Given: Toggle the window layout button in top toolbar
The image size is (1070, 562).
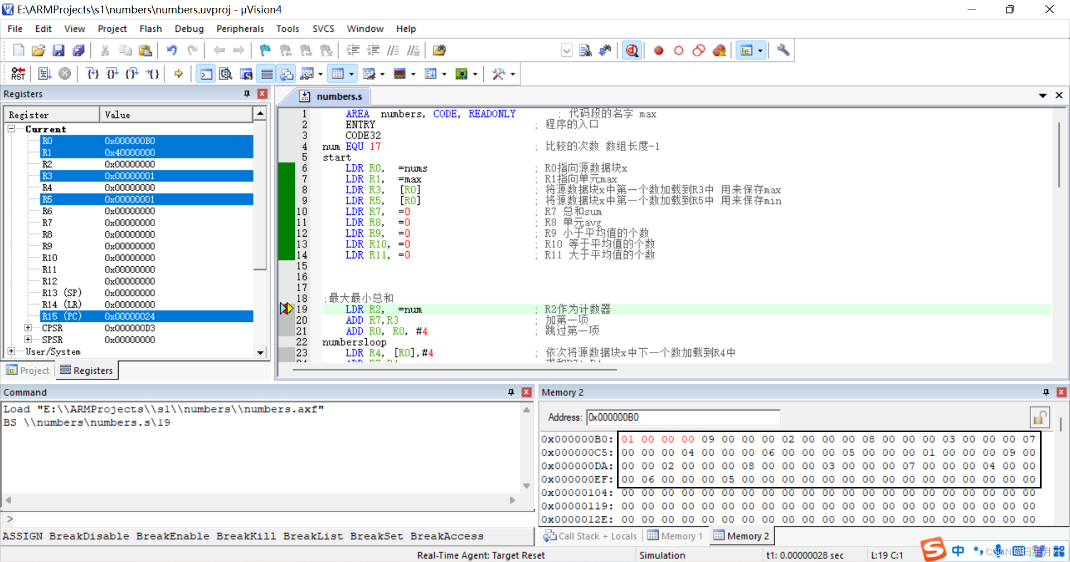Looking at the screenshot, I should point(747,51).
